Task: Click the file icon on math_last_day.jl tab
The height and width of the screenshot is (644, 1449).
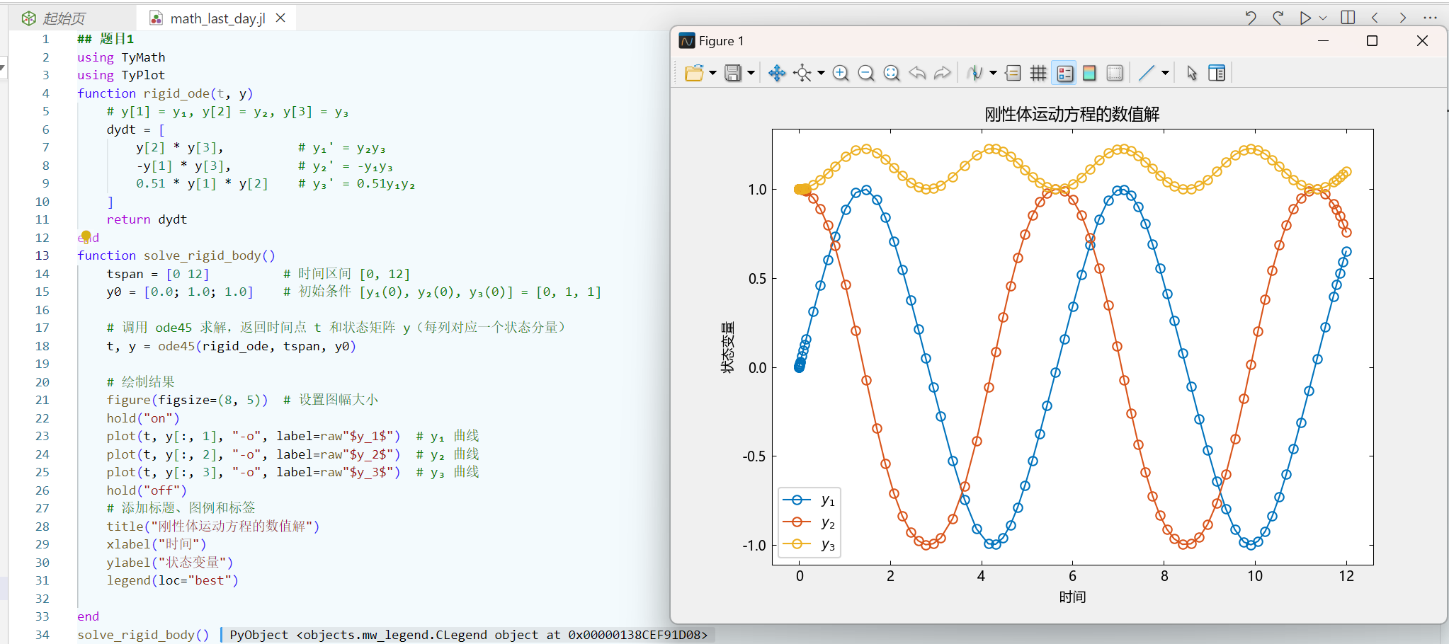Action: coord(157,18)
